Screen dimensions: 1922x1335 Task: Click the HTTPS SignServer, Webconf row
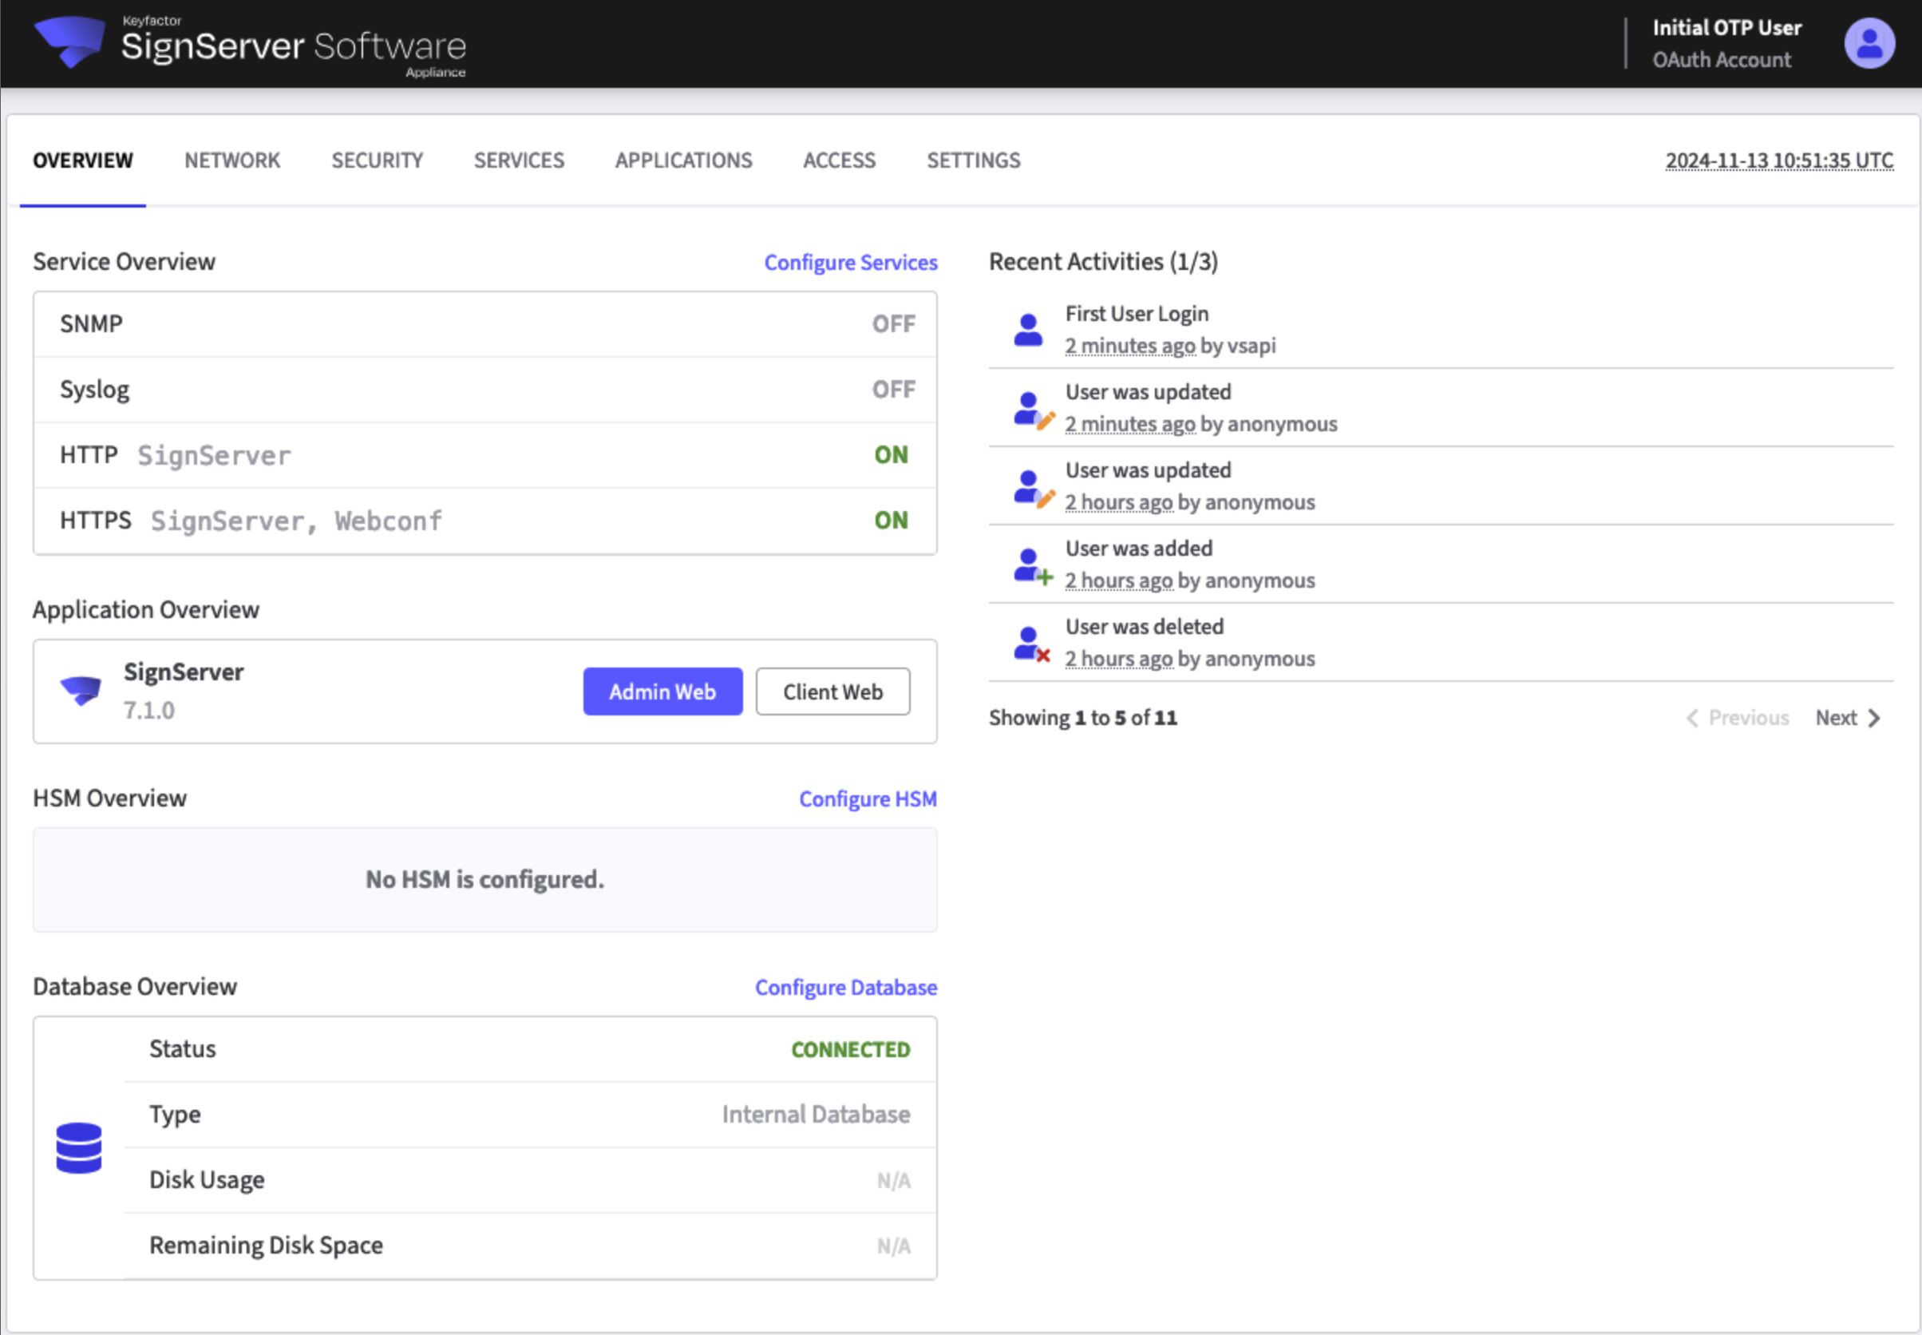(x=484, y=521)
